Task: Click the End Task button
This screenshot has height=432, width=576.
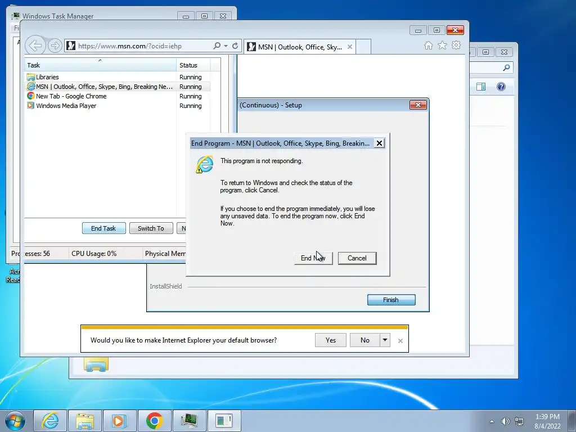Action: coord(103,228)
